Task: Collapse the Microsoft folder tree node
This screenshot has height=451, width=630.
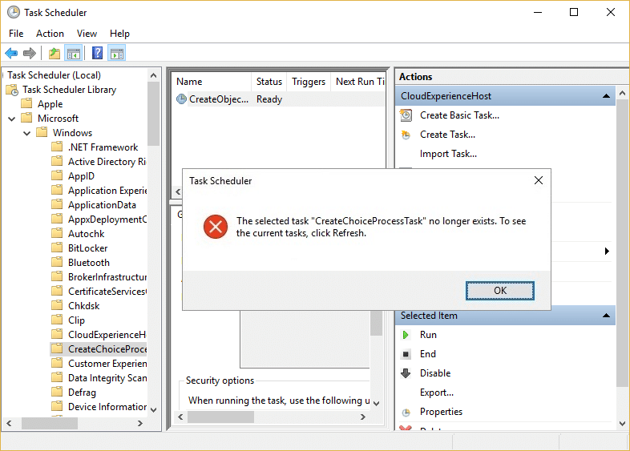Action: tap(12, 119)
